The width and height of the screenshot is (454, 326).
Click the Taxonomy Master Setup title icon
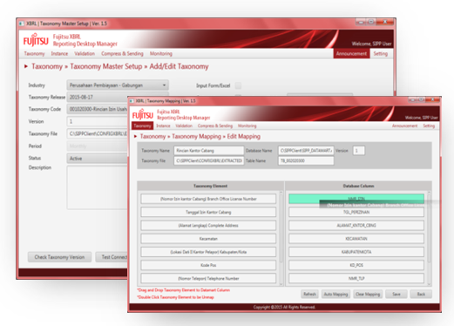point(21,24)
